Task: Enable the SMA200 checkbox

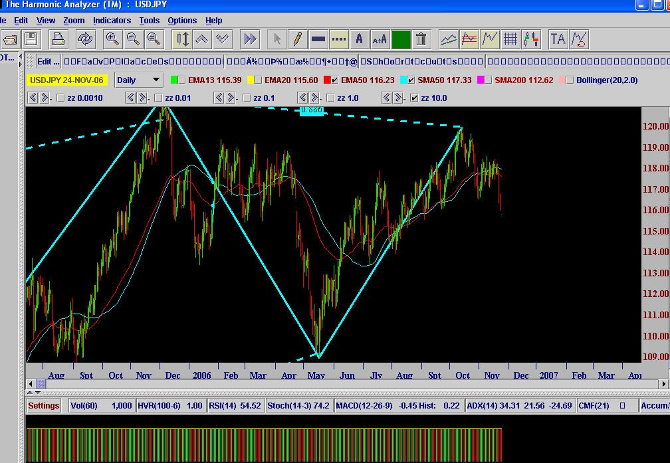Action: click(x=488, y=80)
